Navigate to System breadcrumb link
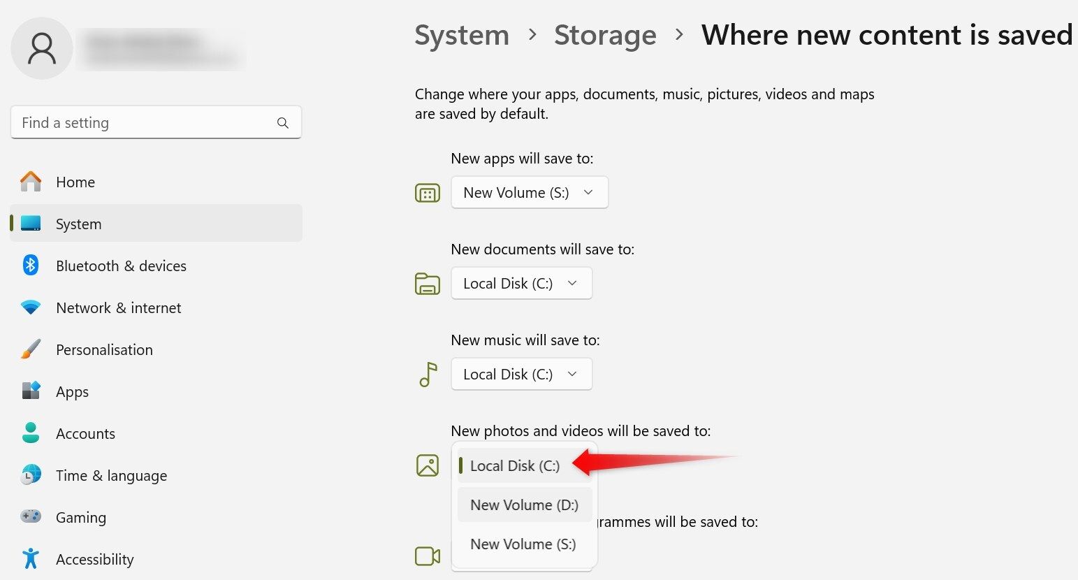Screen dimensions: 1078x580 [462, 35]
